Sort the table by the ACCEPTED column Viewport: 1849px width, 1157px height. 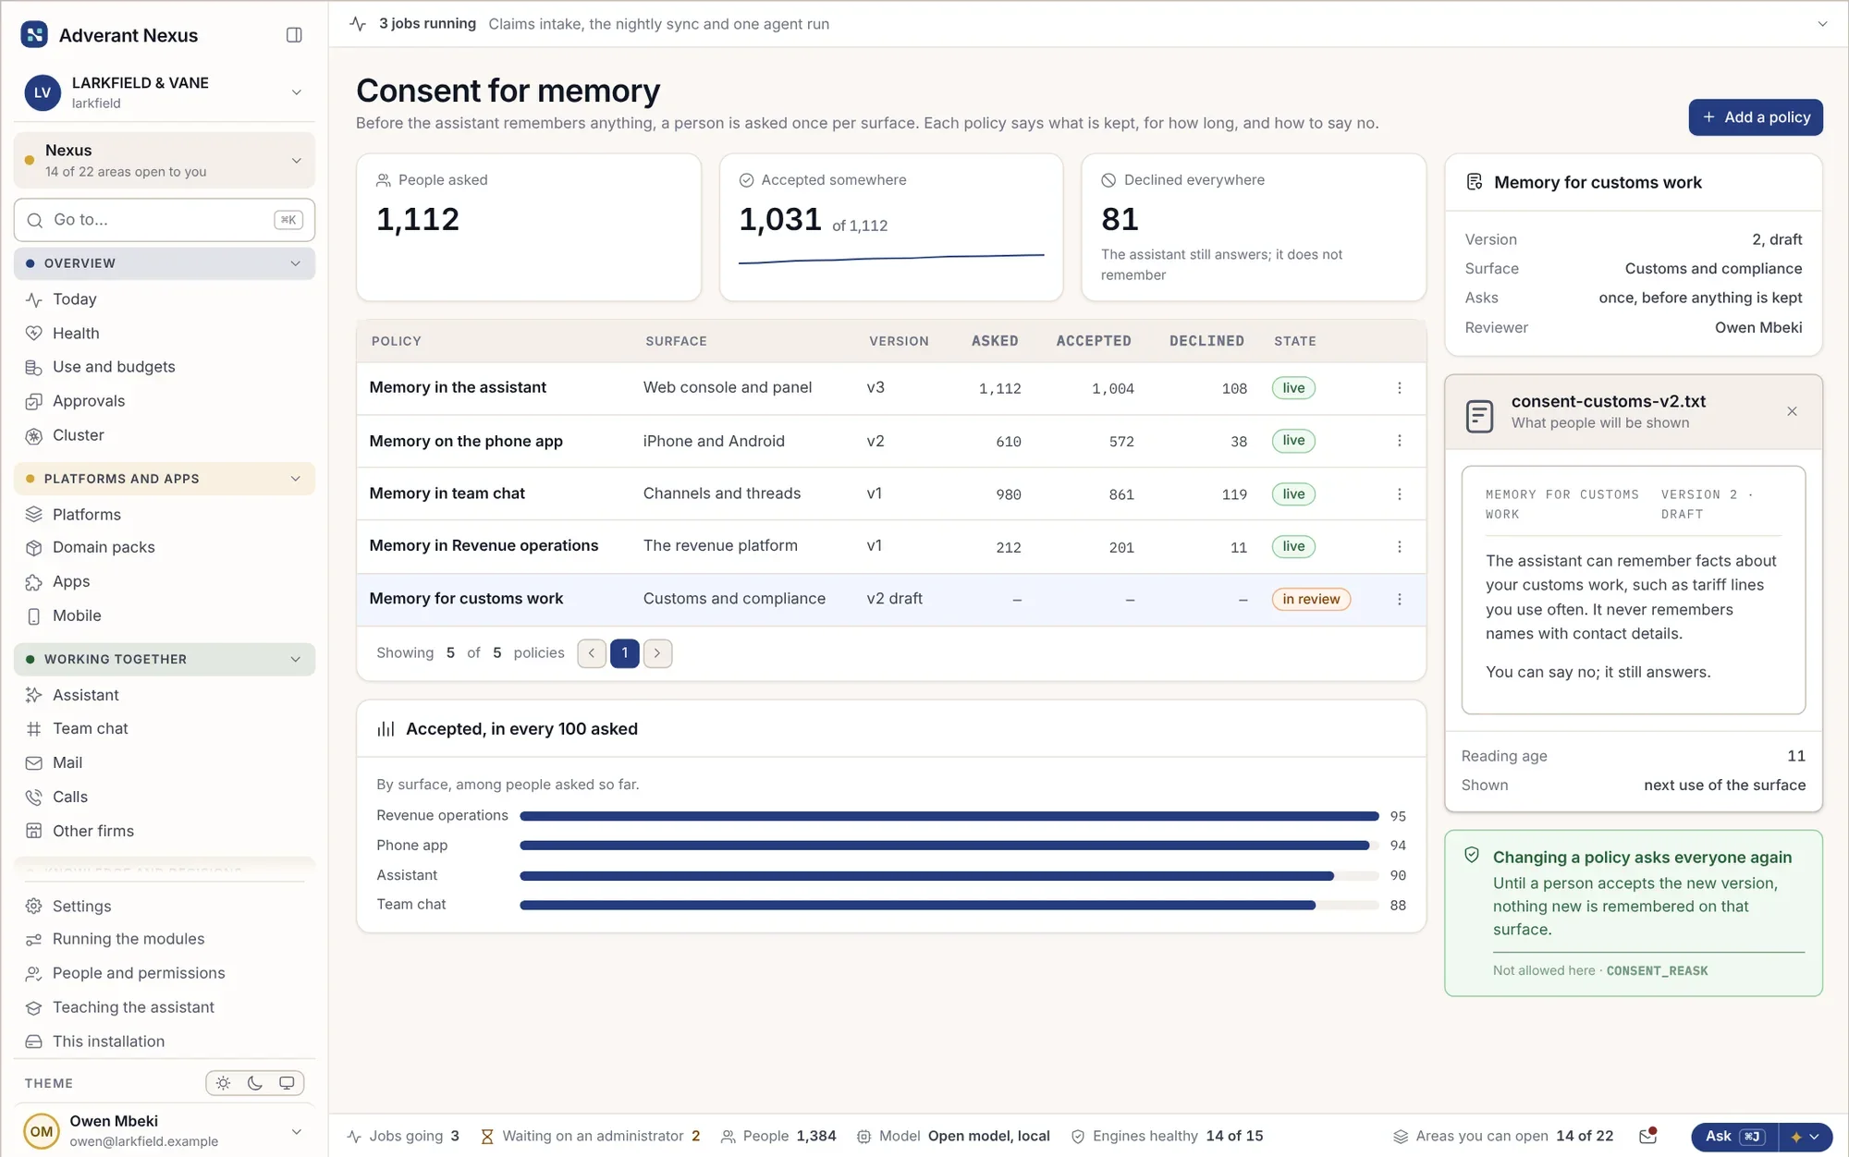point(1093,341)
